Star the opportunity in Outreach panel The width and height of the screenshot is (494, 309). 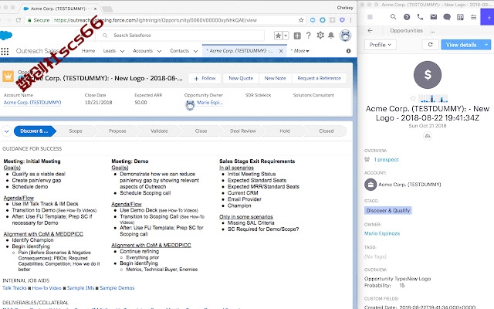pyautogui.click(x=413, y=98)
